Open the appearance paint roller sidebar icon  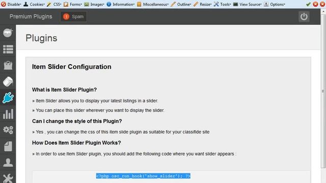pos(8,81)
